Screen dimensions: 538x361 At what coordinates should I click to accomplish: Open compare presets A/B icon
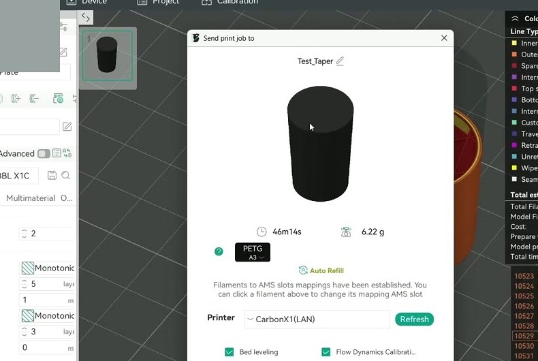67,153
